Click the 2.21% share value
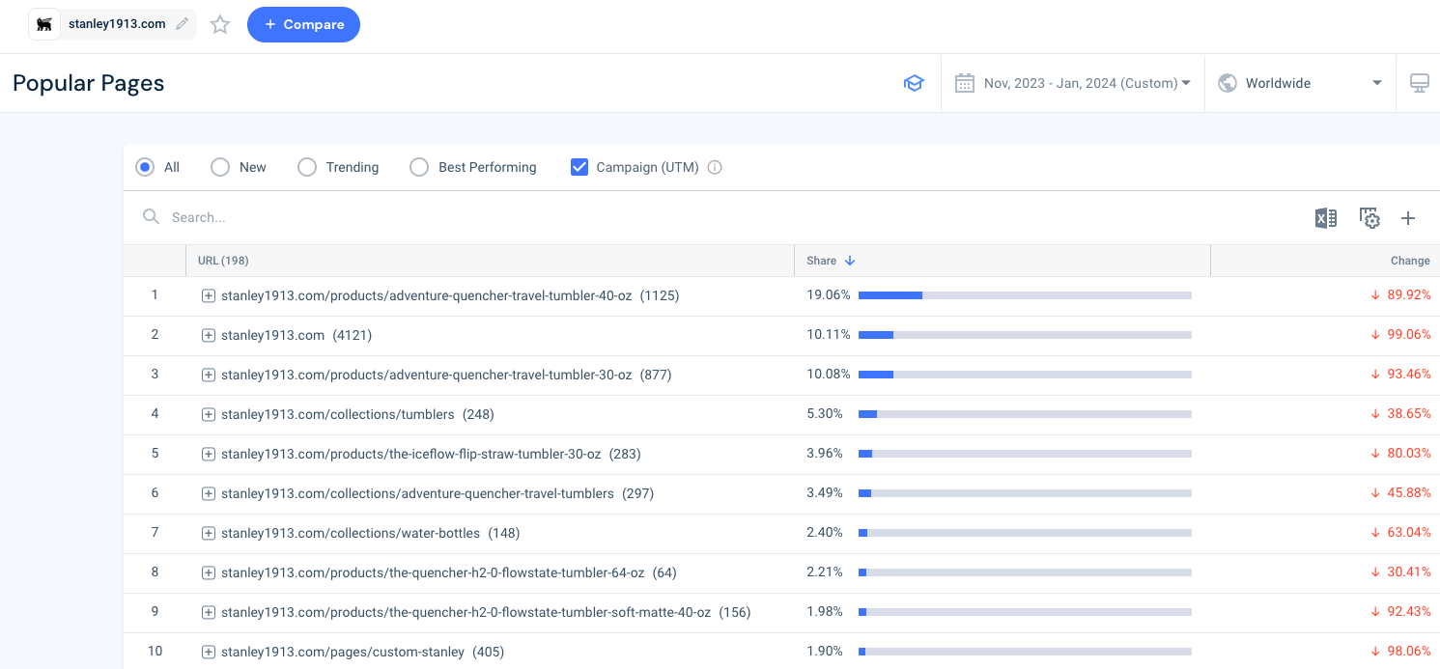The width and height of the screenshot is (1440, 669). [x=825, y=571]
